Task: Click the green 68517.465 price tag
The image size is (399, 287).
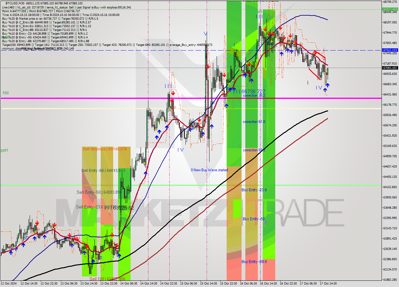Action: pos(390,9)
